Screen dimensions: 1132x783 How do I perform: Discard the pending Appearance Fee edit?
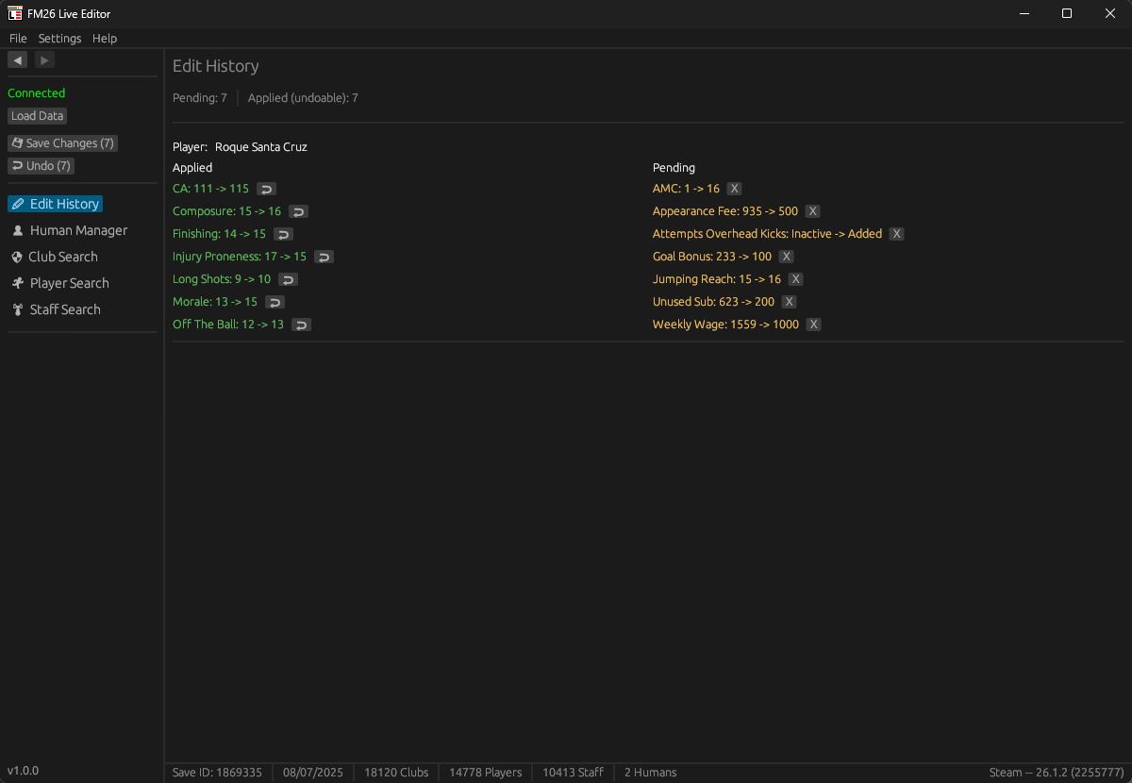click(813, 211)
